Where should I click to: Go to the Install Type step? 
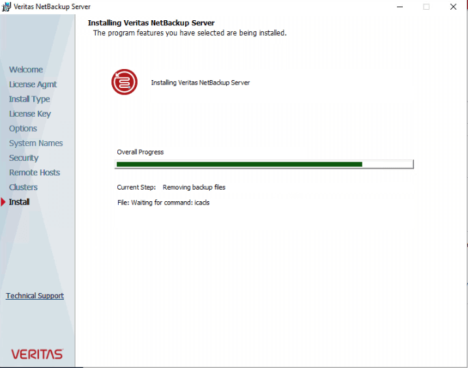(x=29, y=99)
